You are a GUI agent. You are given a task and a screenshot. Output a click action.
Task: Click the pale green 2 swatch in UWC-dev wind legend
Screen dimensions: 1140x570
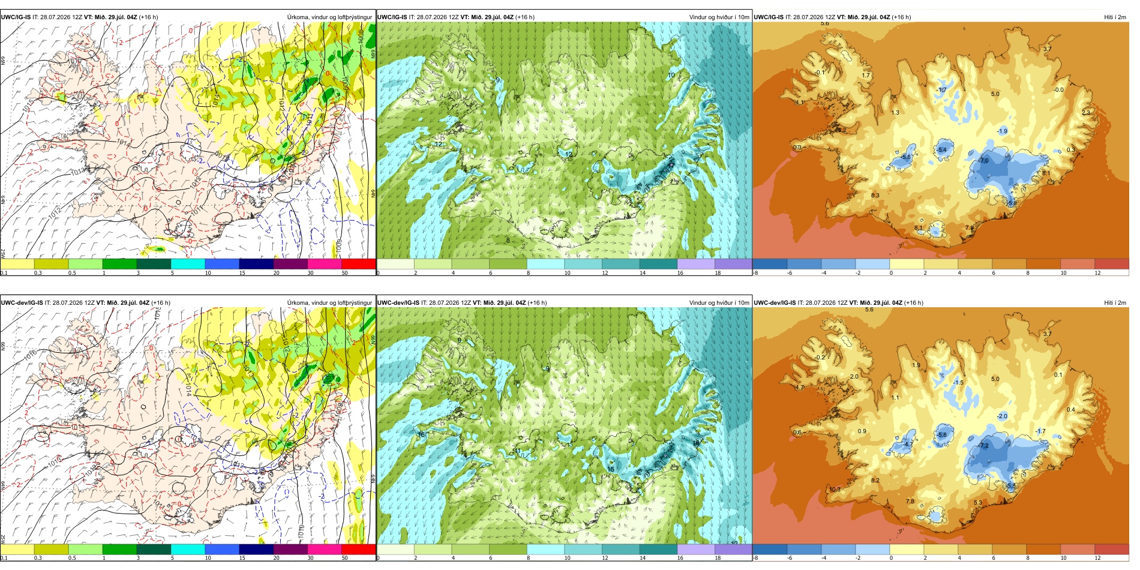[x=433, y=549]
